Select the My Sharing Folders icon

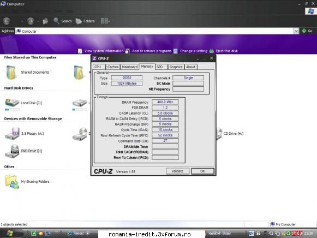(x=11, y=182)
